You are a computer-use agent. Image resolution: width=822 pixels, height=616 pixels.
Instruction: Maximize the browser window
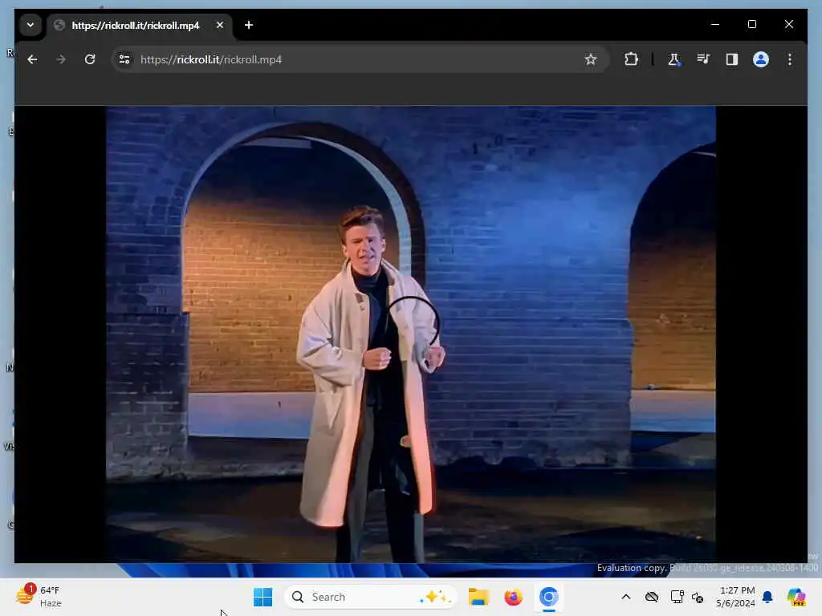point(751,24)
